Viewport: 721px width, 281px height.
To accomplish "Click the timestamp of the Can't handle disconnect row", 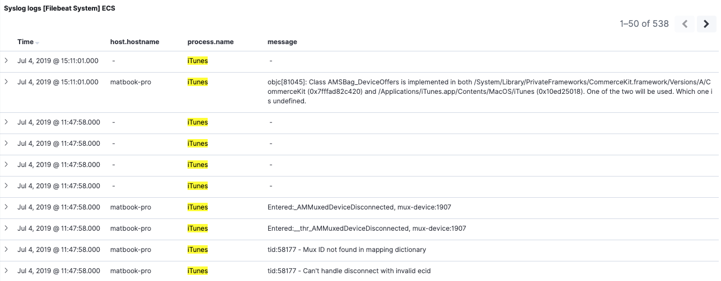I will coord(59,271).
